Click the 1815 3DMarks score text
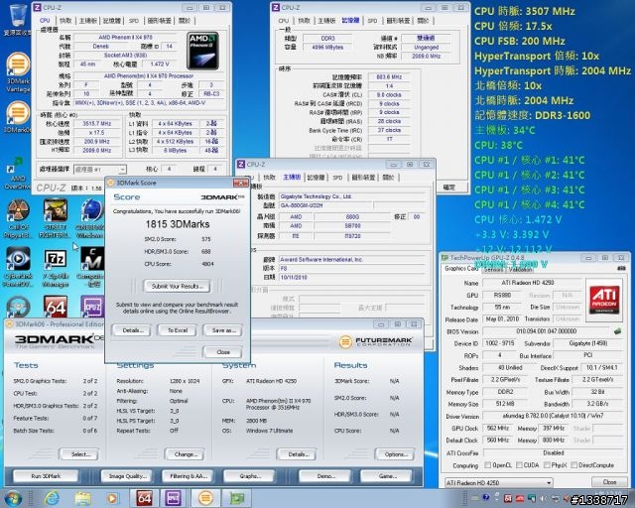The width and height of the screenshot is (635, 508). coord(178,224)
